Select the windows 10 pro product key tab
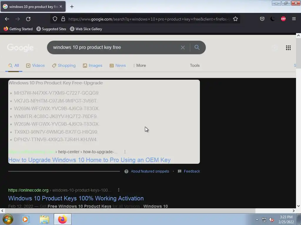301x225 pixels. [x=33, y=6]
